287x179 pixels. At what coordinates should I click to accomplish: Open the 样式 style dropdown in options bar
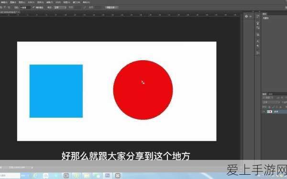[x=60, y=8]
